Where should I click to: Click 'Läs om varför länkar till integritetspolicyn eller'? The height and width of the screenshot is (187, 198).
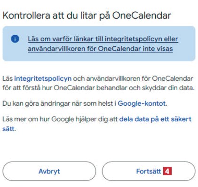tap(103, 39)
